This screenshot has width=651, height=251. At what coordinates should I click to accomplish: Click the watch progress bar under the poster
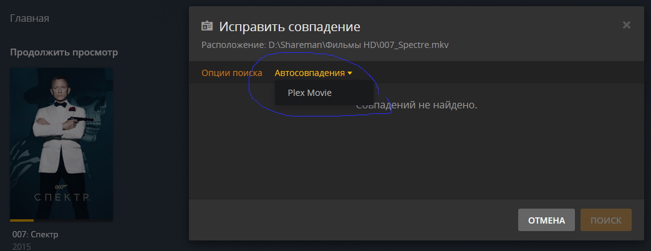coord(62,220)
